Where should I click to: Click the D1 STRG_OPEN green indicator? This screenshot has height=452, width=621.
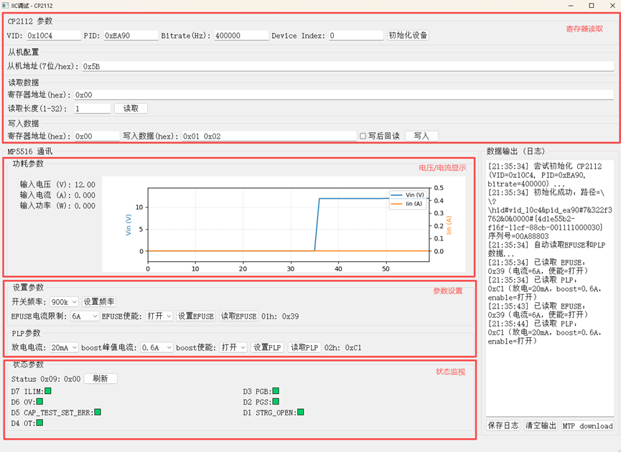tap(301, 413)
